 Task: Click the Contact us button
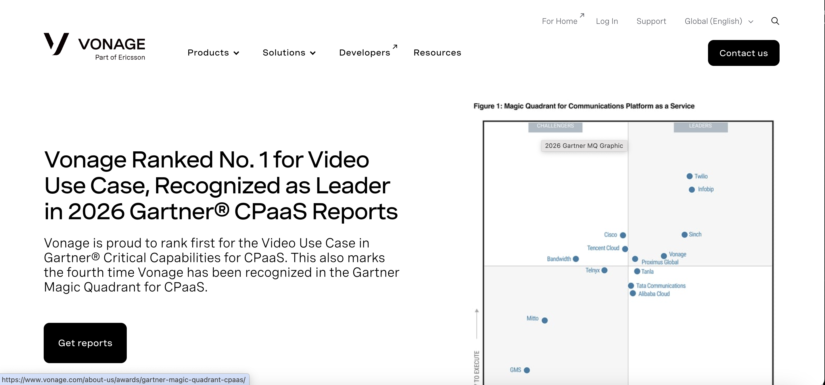744,53
